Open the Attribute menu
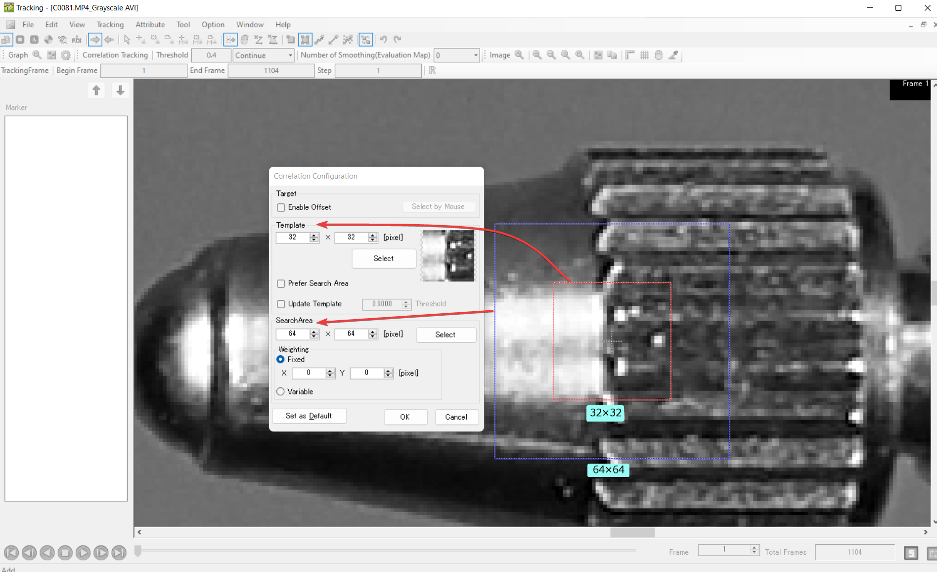 pyautogui.click(x=150, y=25)
